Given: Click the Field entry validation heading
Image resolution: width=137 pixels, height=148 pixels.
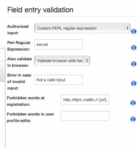Looking at the screenshot, I should [40, 10].
